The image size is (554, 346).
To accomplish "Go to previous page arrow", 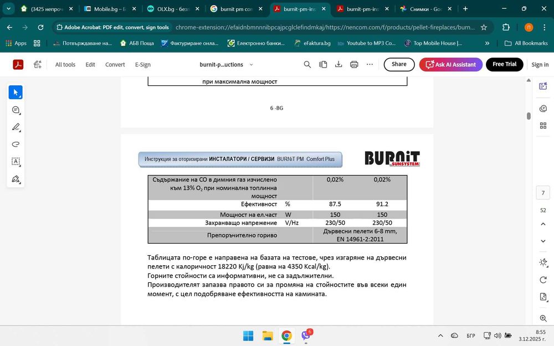I will click(543, 224).
